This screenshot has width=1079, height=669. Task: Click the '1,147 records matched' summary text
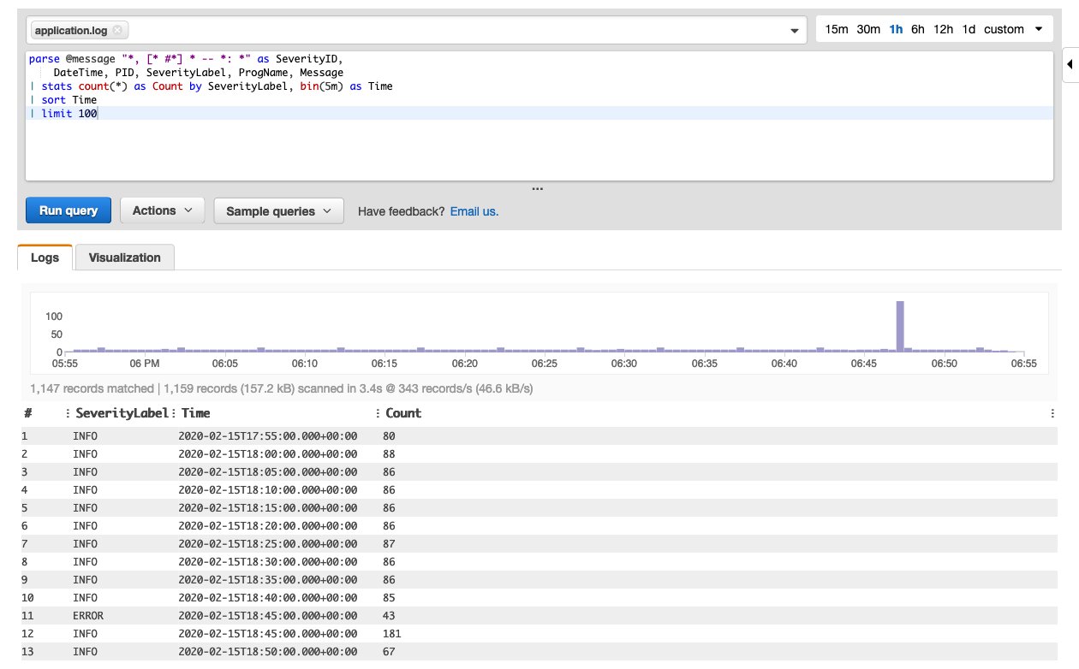pyautogui.click(x=92, y=388)
